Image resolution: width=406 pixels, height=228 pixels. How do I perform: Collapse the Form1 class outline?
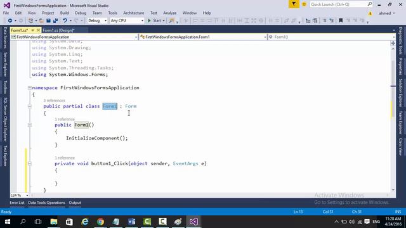(30, 106)
